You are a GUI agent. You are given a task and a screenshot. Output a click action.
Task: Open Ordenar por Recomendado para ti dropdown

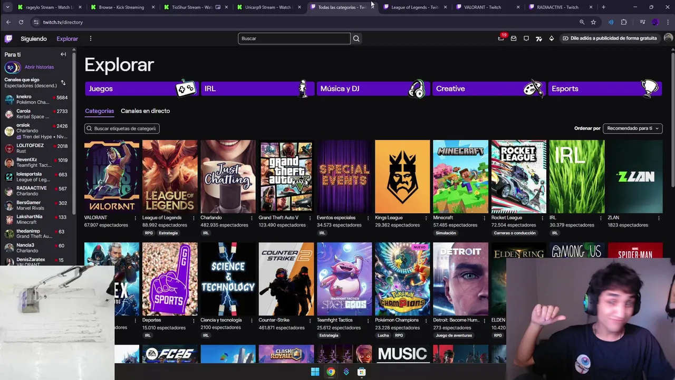pos(632,128)
